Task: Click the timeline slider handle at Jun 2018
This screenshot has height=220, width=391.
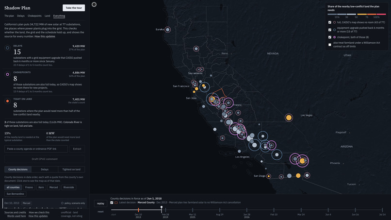Action: click(162, 207)
